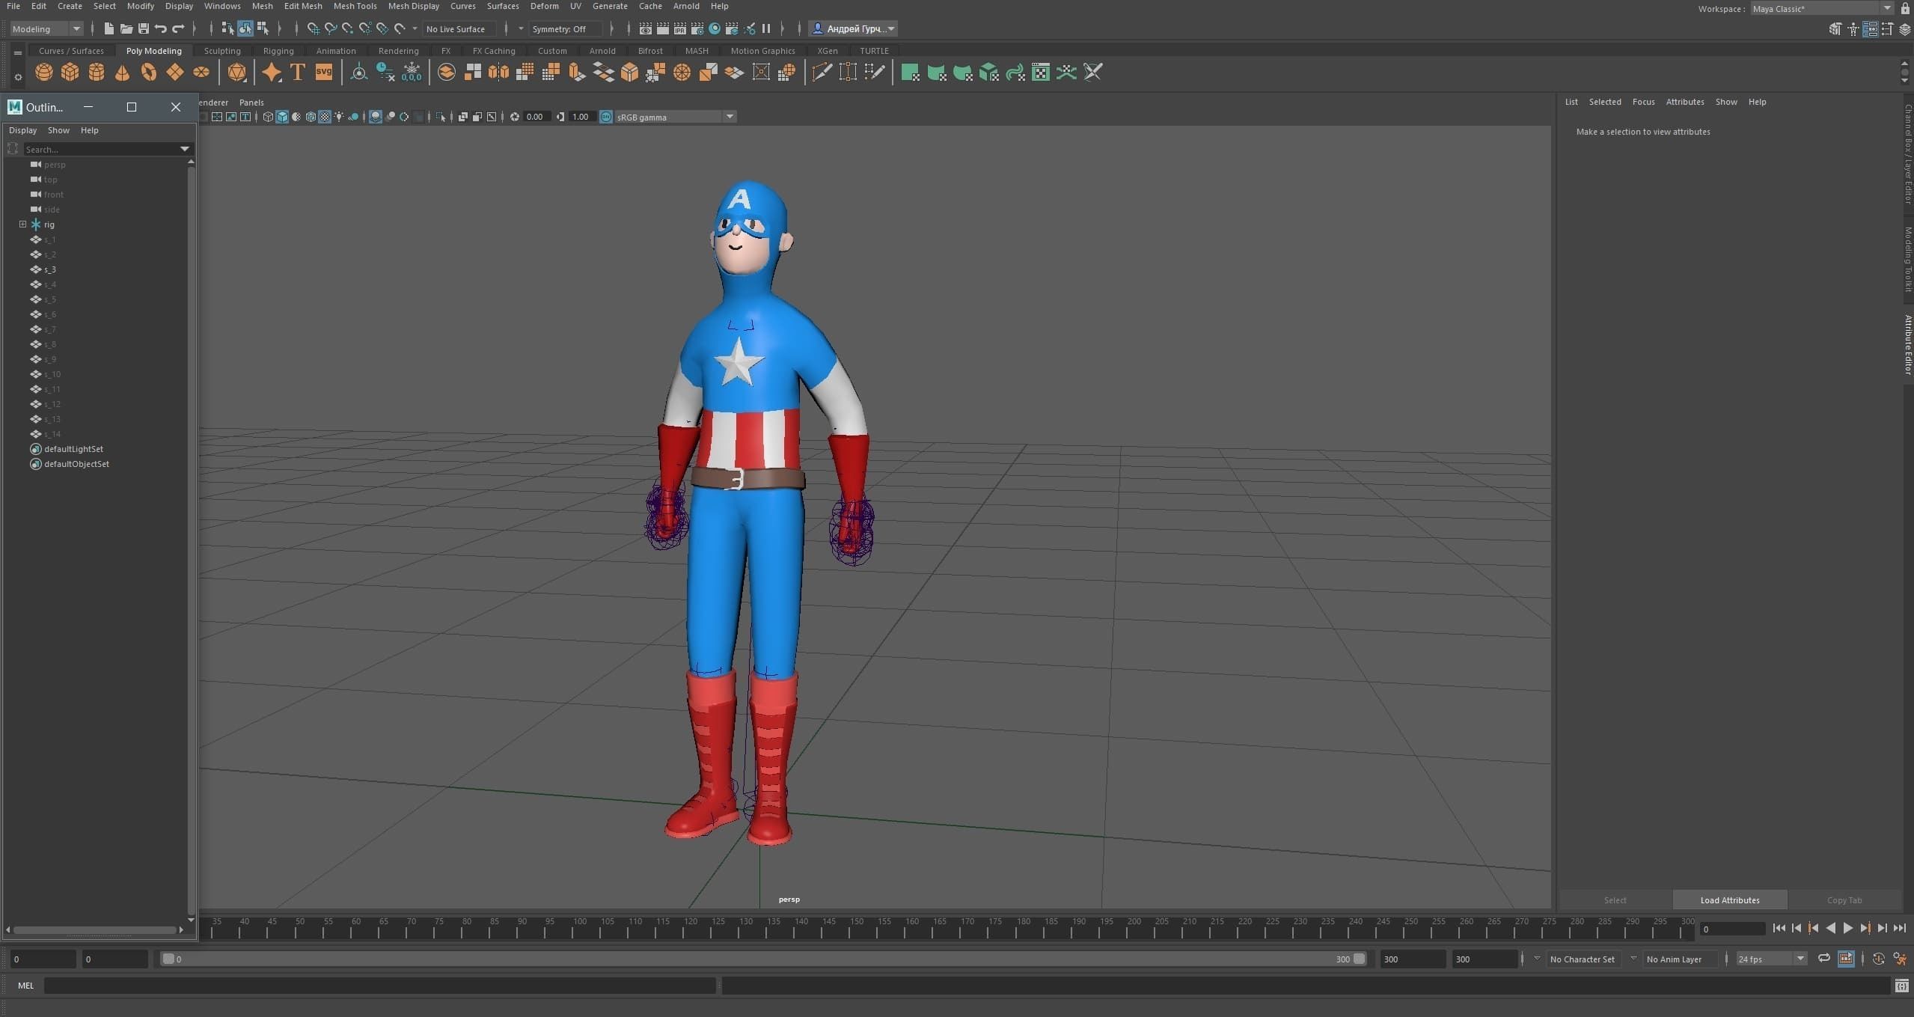This screenshot has height=1017, width=1914.
Task: Toggle wireframe on shaded in viewport toolbar
Action: [311, 117]
